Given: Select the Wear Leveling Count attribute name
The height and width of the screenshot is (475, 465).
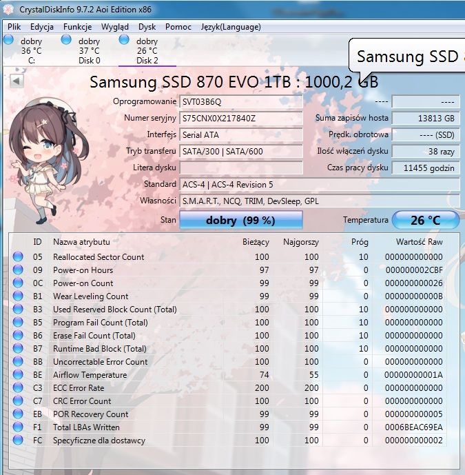Looking at the screenshot, I should point(90,296).
